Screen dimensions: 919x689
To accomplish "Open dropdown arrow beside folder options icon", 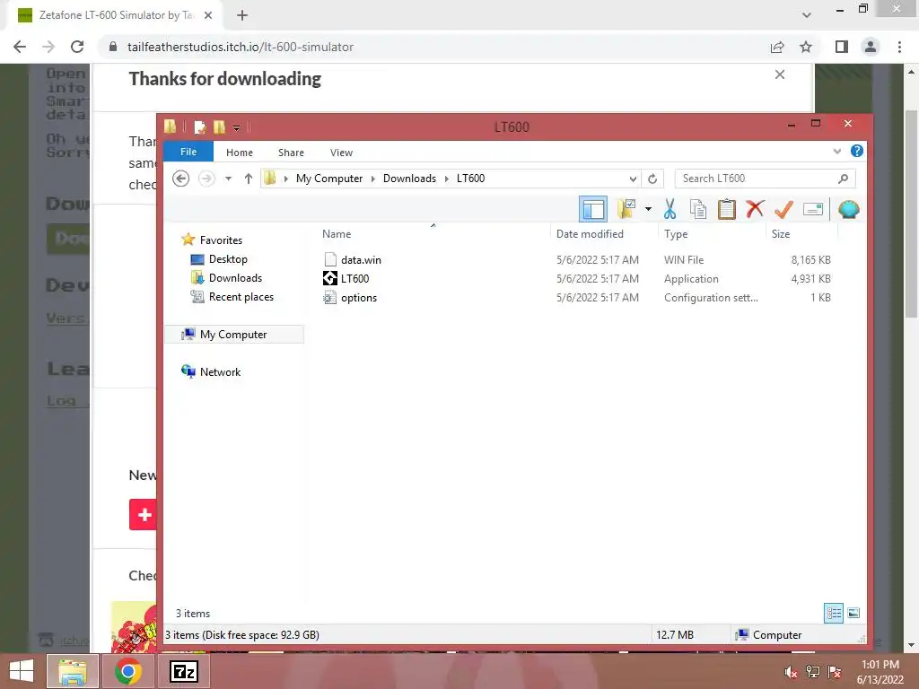I will click(648, 209).
